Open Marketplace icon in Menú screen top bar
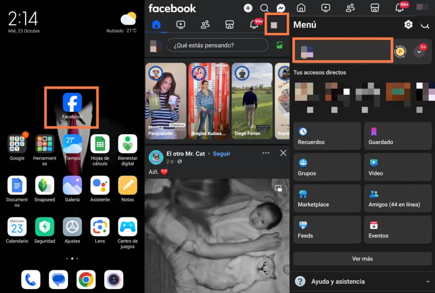Viewport: 435px width, 293px height. 375,8
